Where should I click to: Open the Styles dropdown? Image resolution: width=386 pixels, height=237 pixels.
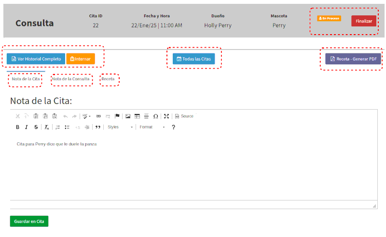(120, 127)
